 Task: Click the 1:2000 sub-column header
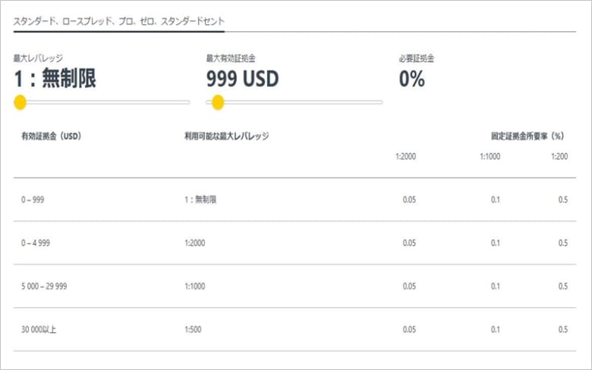click(406, 156)
